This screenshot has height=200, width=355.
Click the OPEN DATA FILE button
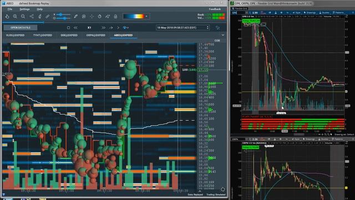21,28
